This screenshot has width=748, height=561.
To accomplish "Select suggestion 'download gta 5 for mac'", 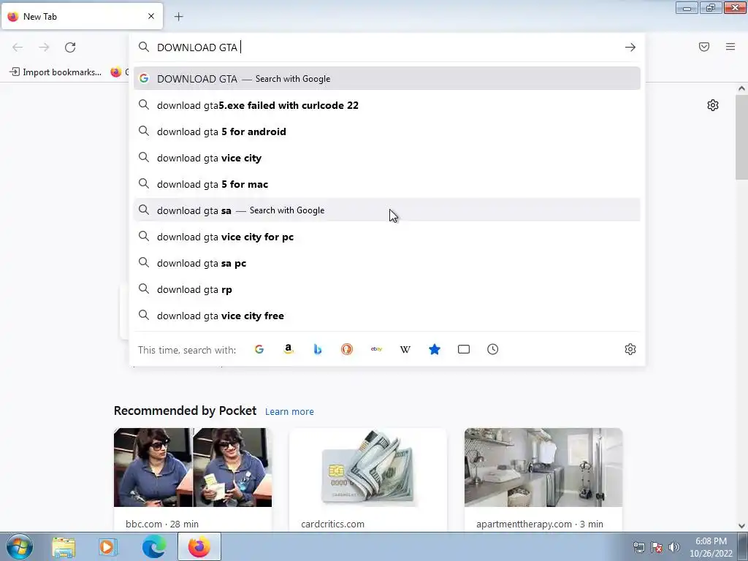I will (x=387, y=184).
